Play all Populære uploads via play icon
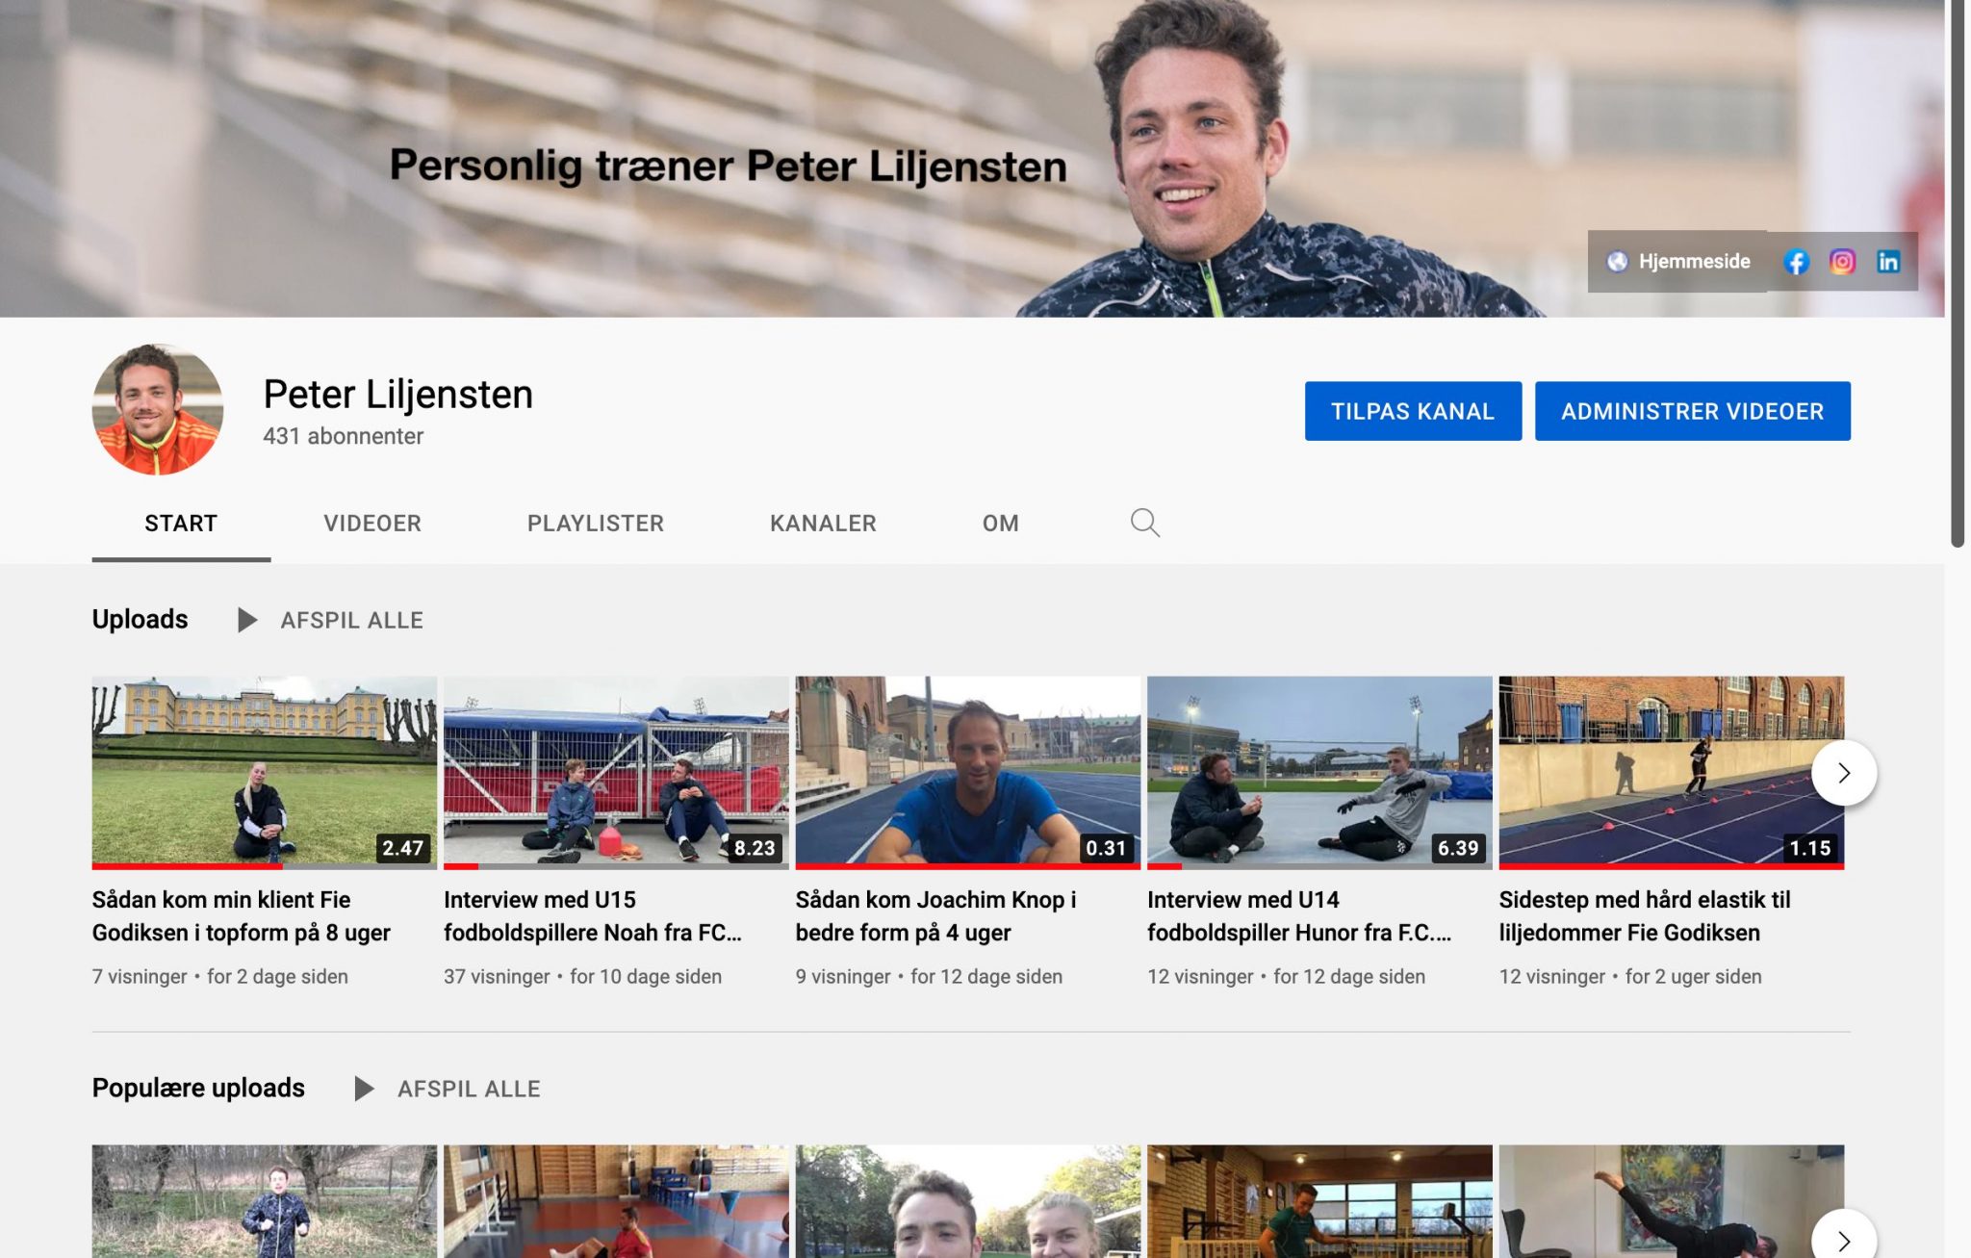 point(364,1089)
